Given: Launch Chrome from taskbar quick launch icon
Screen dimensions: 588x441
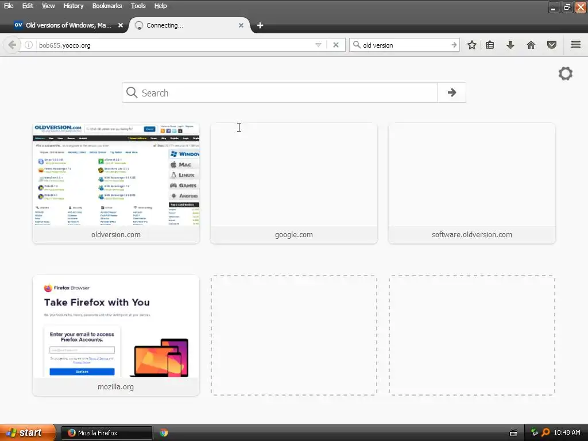Looking at the screenshot, I should [x=164, y=433].
